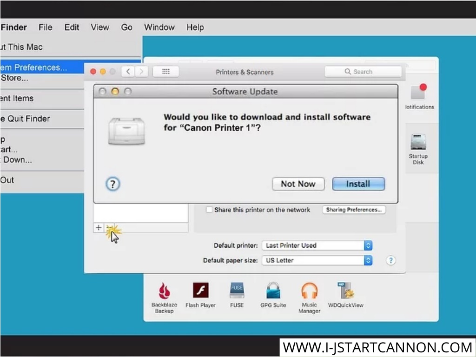Open Software Update help question mark

pyautogui.click(x=112, y=184)
